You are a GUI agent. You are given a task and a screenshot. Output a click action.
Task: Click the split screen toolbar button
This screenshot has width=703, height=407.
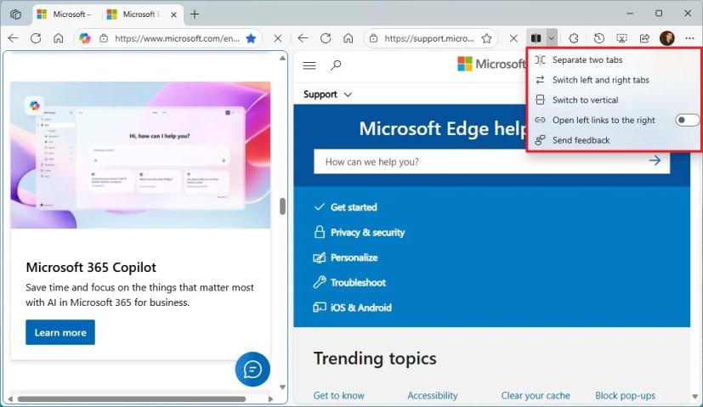coord(536,38)
